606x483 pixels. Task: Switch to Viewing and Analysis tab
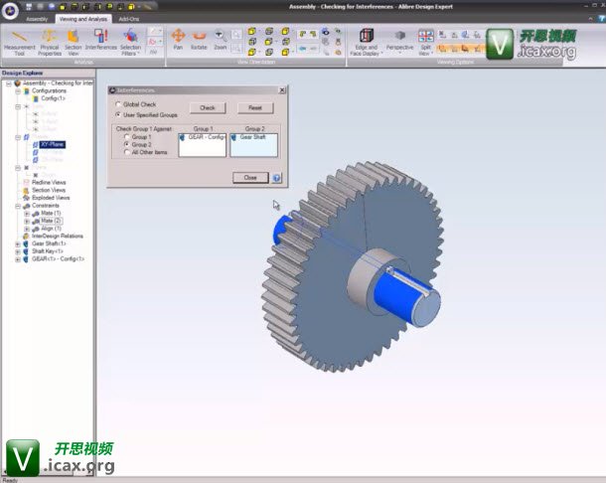click(83, 19)
